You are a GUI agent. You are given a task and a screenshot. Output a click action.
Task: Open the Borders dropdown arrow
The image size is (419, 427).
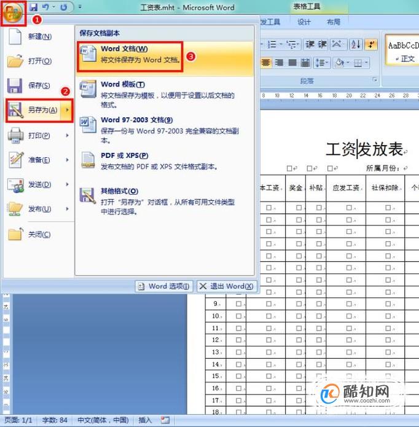367,63
